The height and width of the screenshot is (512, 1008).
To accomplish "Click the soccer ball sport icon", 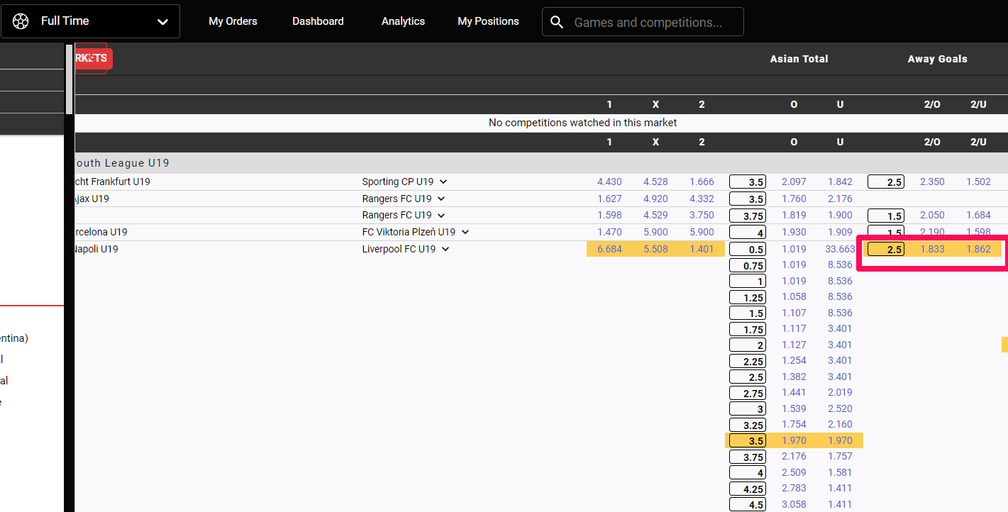I will [21, 21].
